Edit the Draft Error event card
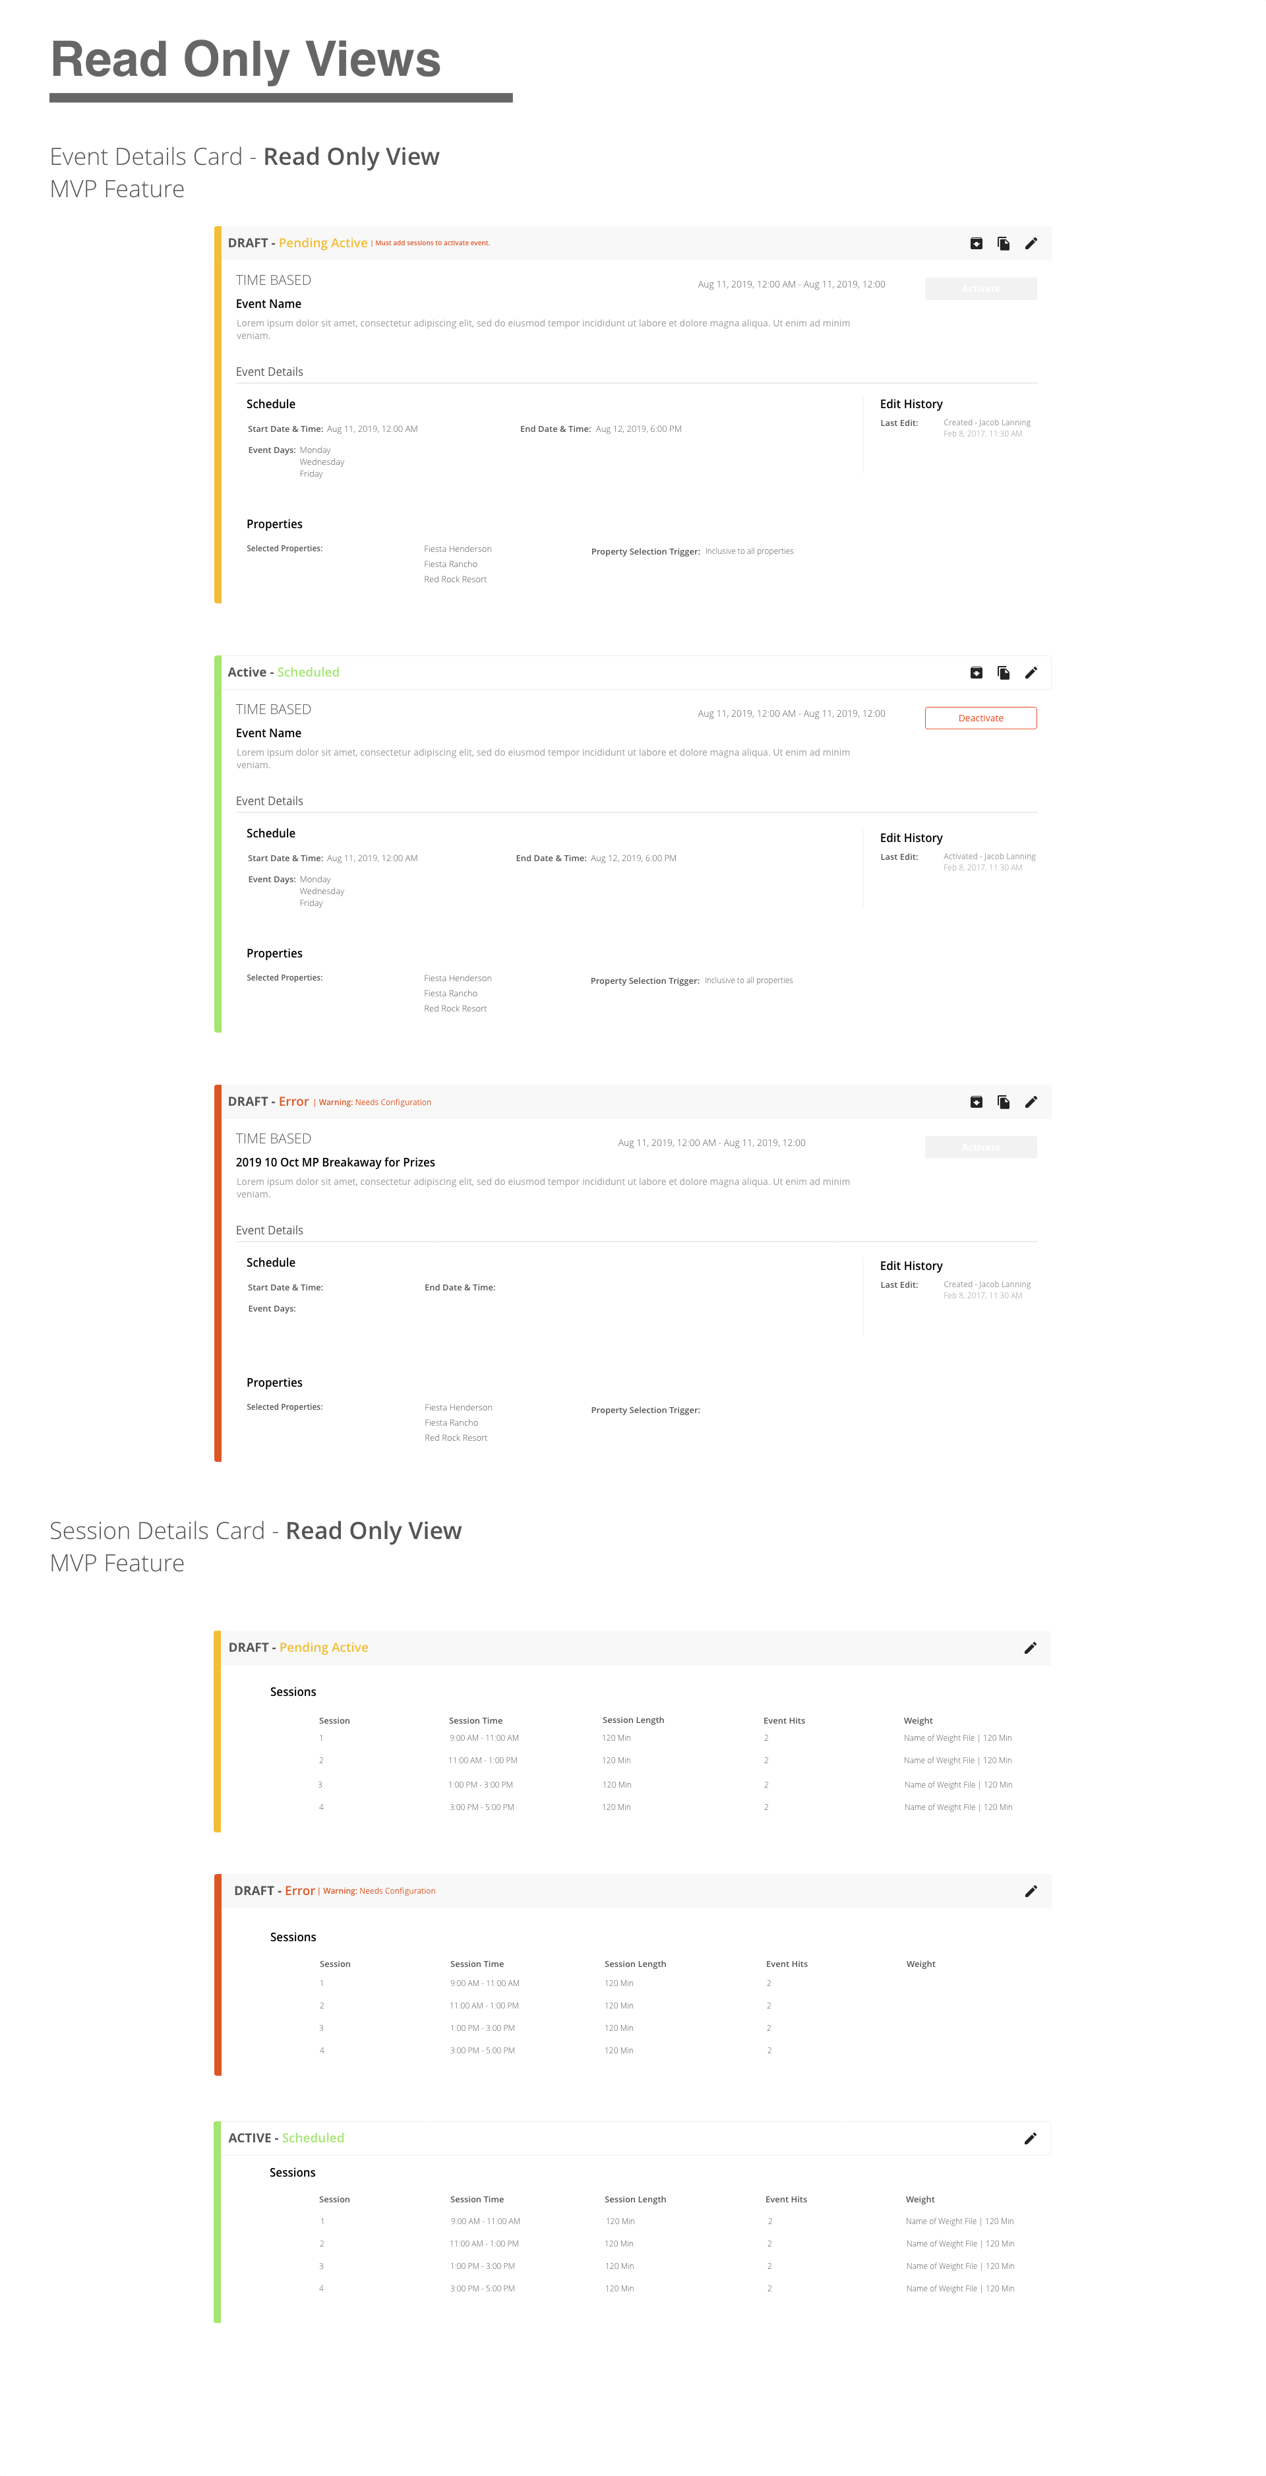Screen dimensions: 1266x2476 coord(1031,1102)
